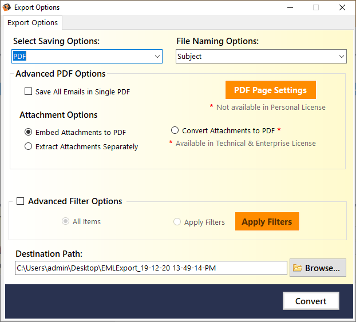The height and width of the screenshot is (322, 356).
Task: Click the PDF saving option combo box
Action: 87,56
